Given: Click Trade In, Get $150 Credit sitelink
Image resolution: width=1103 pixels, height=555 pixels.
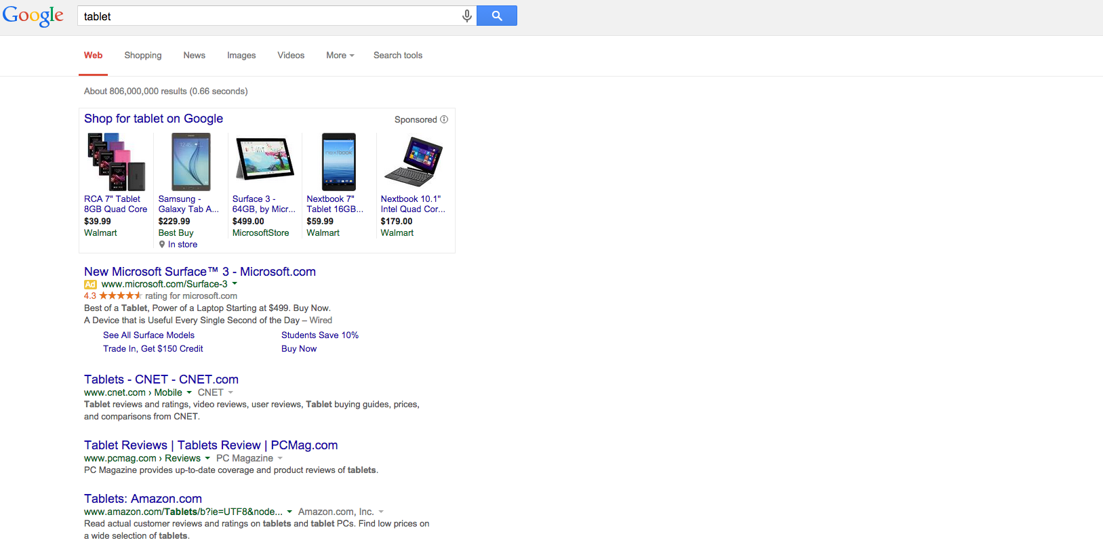Looking at the screenshot, I should click(153, 349).
